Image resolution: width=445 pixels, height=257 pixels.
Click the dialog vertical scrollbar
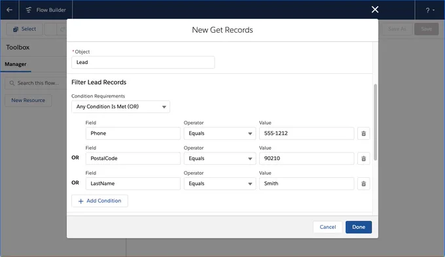pyautogui.click(x=375, y=122)
